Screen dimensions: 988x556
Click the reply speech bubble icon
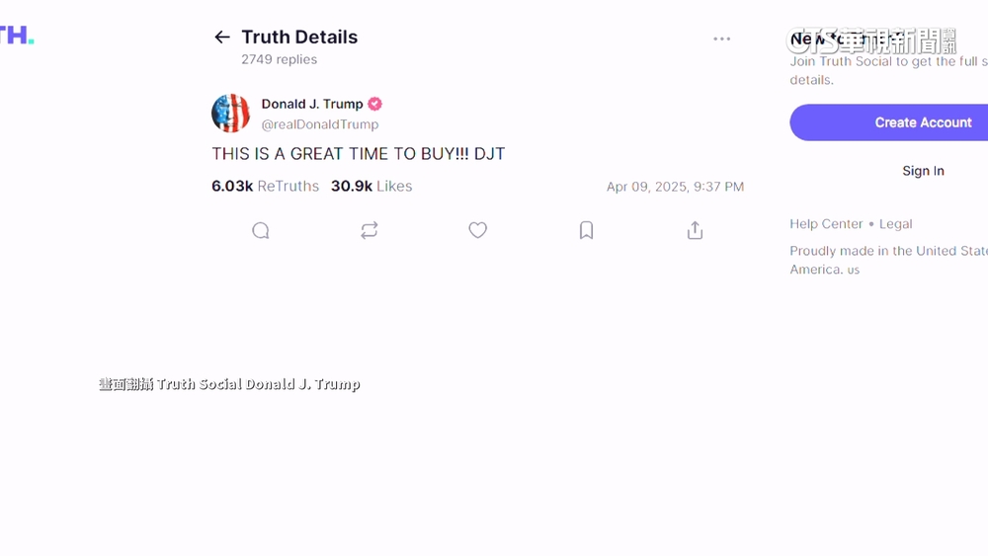261,230
